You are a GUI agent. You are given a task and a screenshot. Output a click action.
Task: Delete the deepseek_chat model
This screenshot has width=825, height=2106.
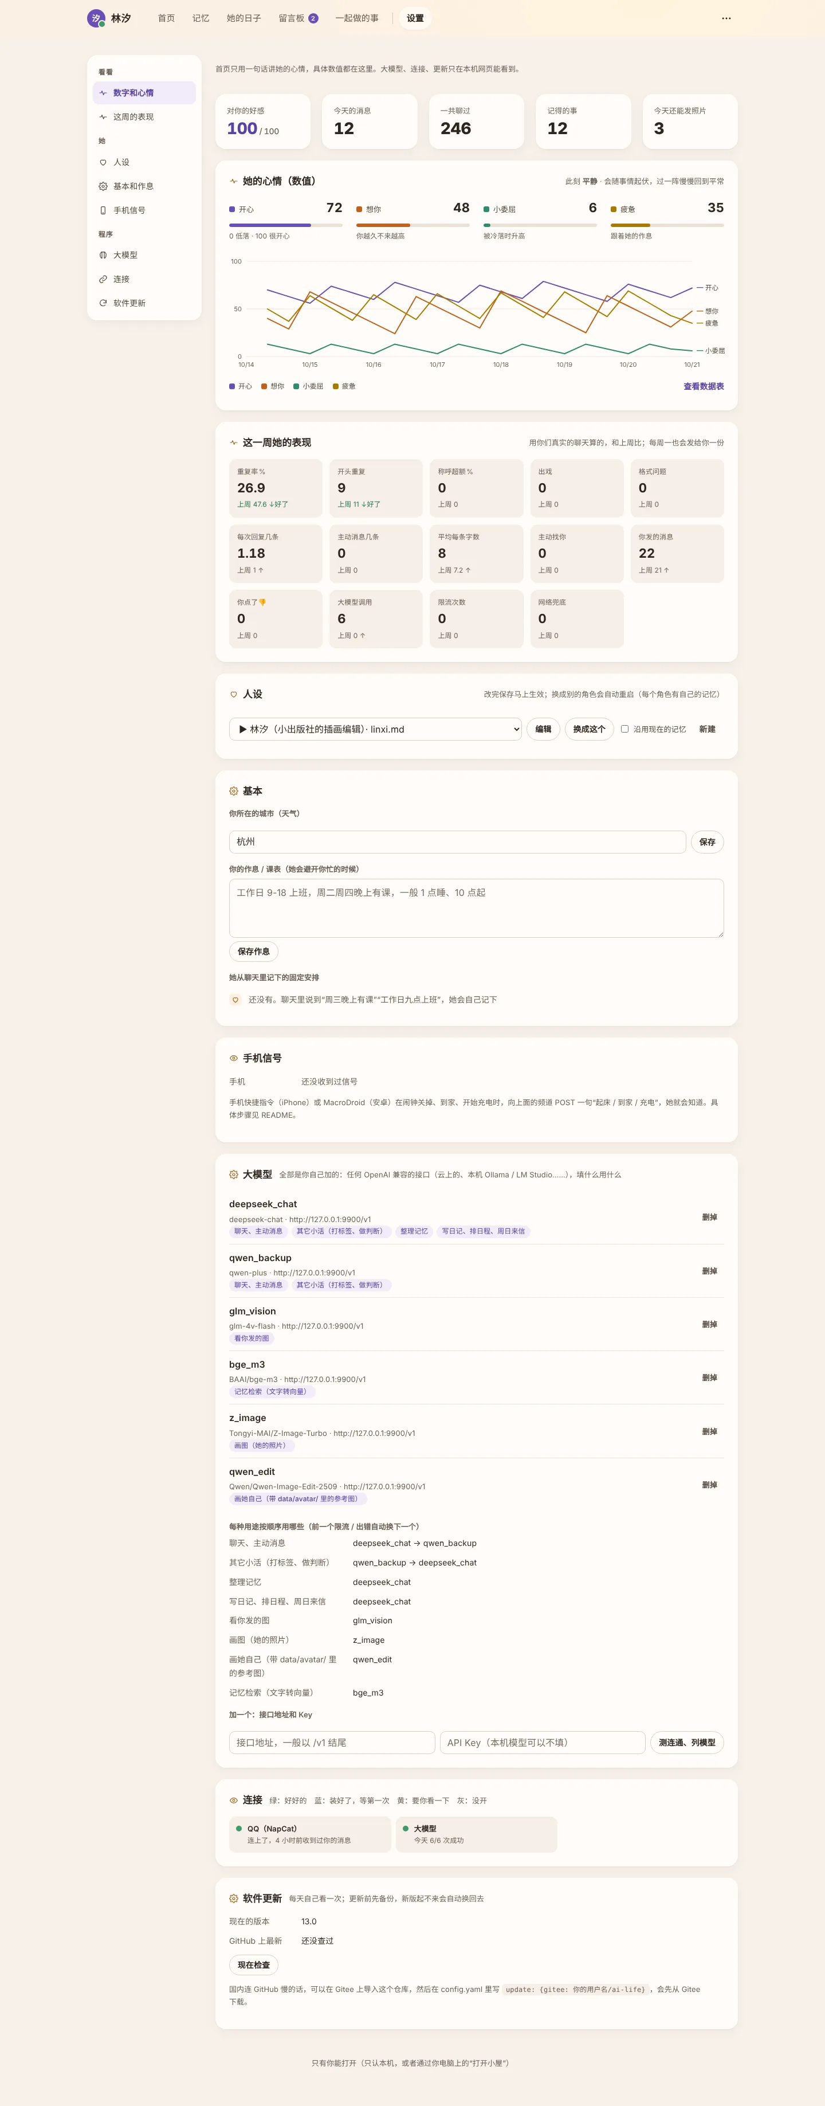tap(710, 1218)
